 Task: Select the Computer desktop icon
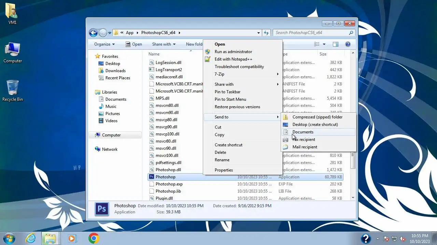[x=13, y=50]
